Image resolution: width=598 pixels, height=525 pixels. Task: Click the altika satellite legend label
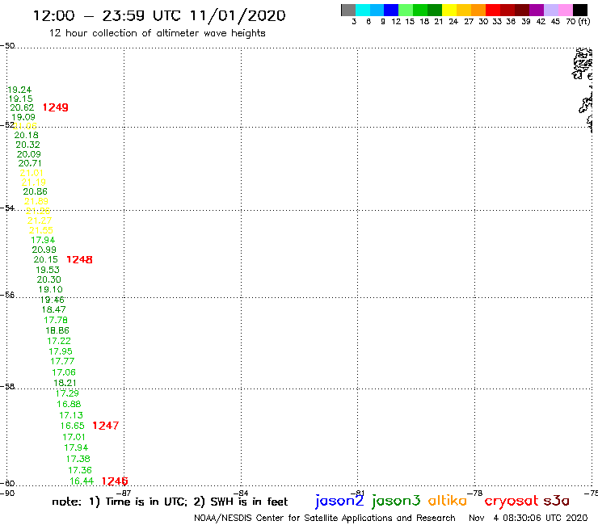pyautogui.click(x=448, y=500)
